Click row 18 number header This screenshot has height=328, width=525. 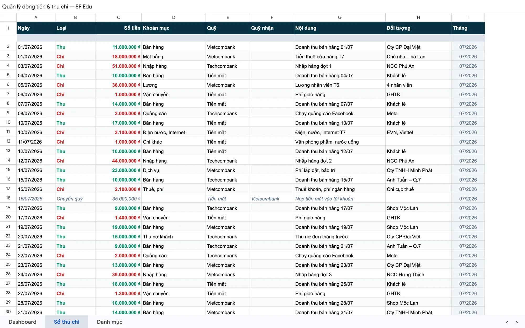pos(8,198)
